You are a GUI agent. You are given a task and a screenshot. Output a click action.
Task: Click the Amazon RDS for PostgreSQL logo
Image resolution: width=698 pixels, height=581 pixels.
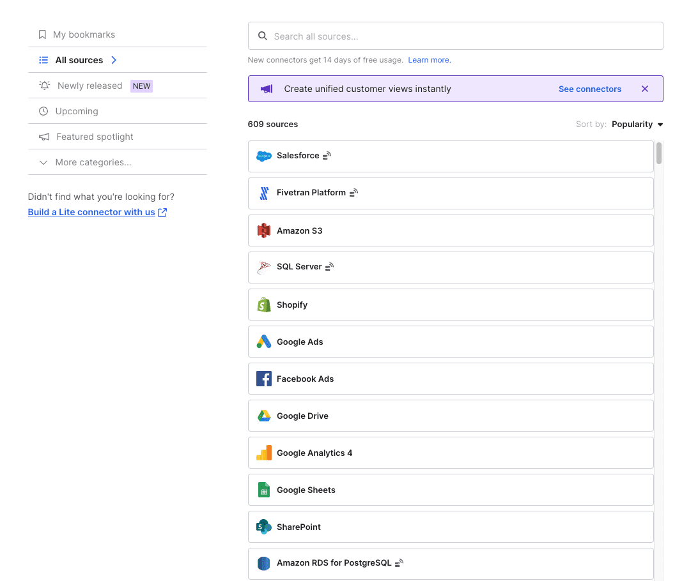264,563
